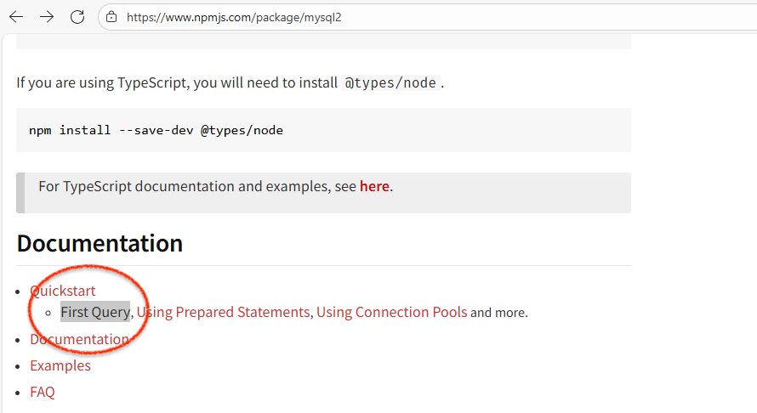Screen dimensions: 757x413
Task: Open the Quickstart link
Action: (x=63, y=291)
